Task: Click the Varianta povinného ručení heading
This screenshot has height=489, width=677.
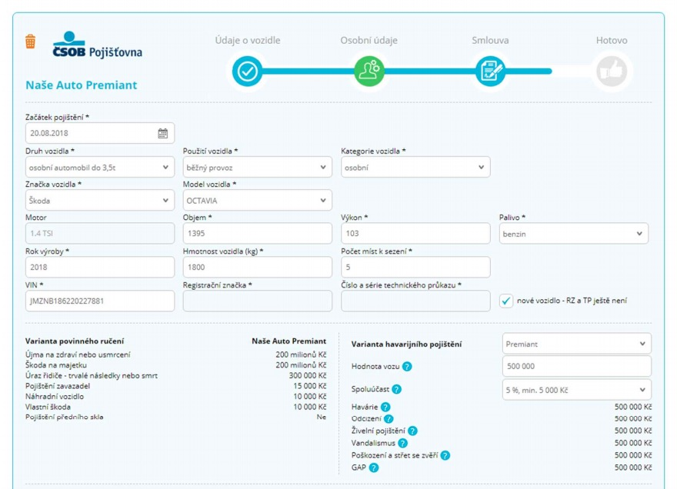Action: [75, 341]
